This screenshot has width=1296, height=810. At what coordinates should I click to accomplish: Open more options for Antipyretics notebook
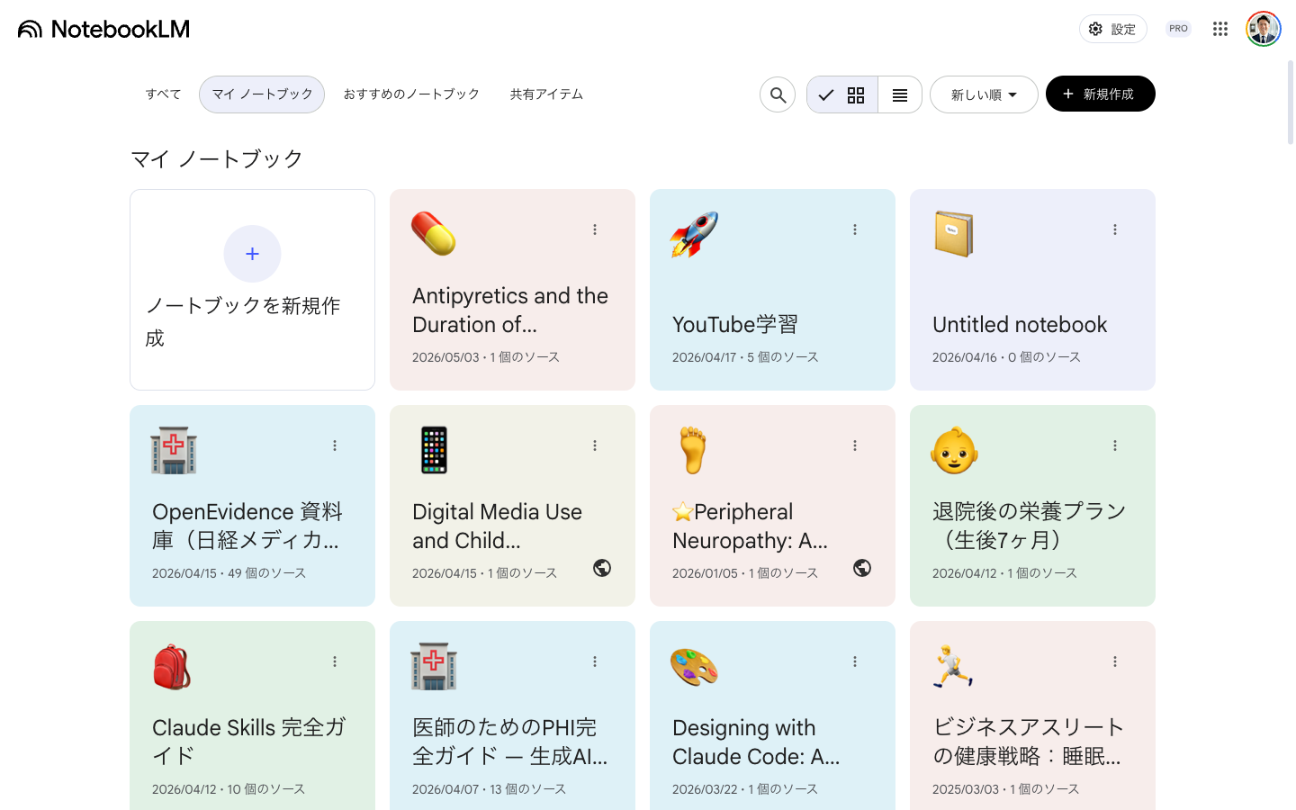[595, 229]
